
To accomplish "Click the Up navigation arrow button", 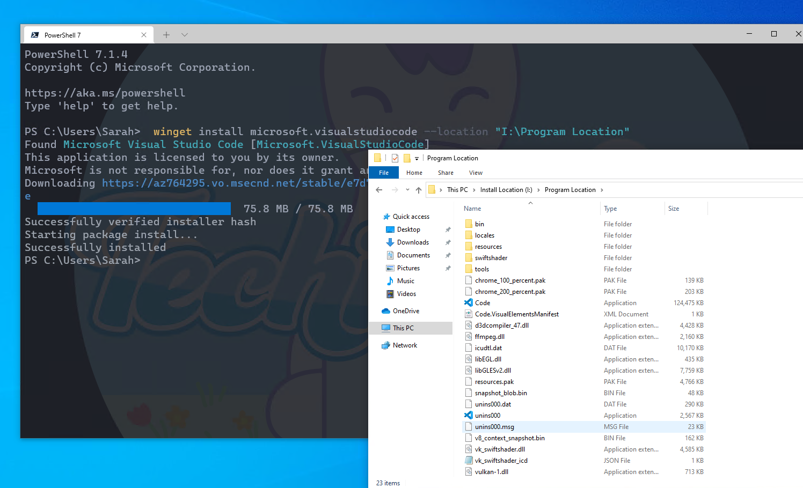I will click(419, 189).
